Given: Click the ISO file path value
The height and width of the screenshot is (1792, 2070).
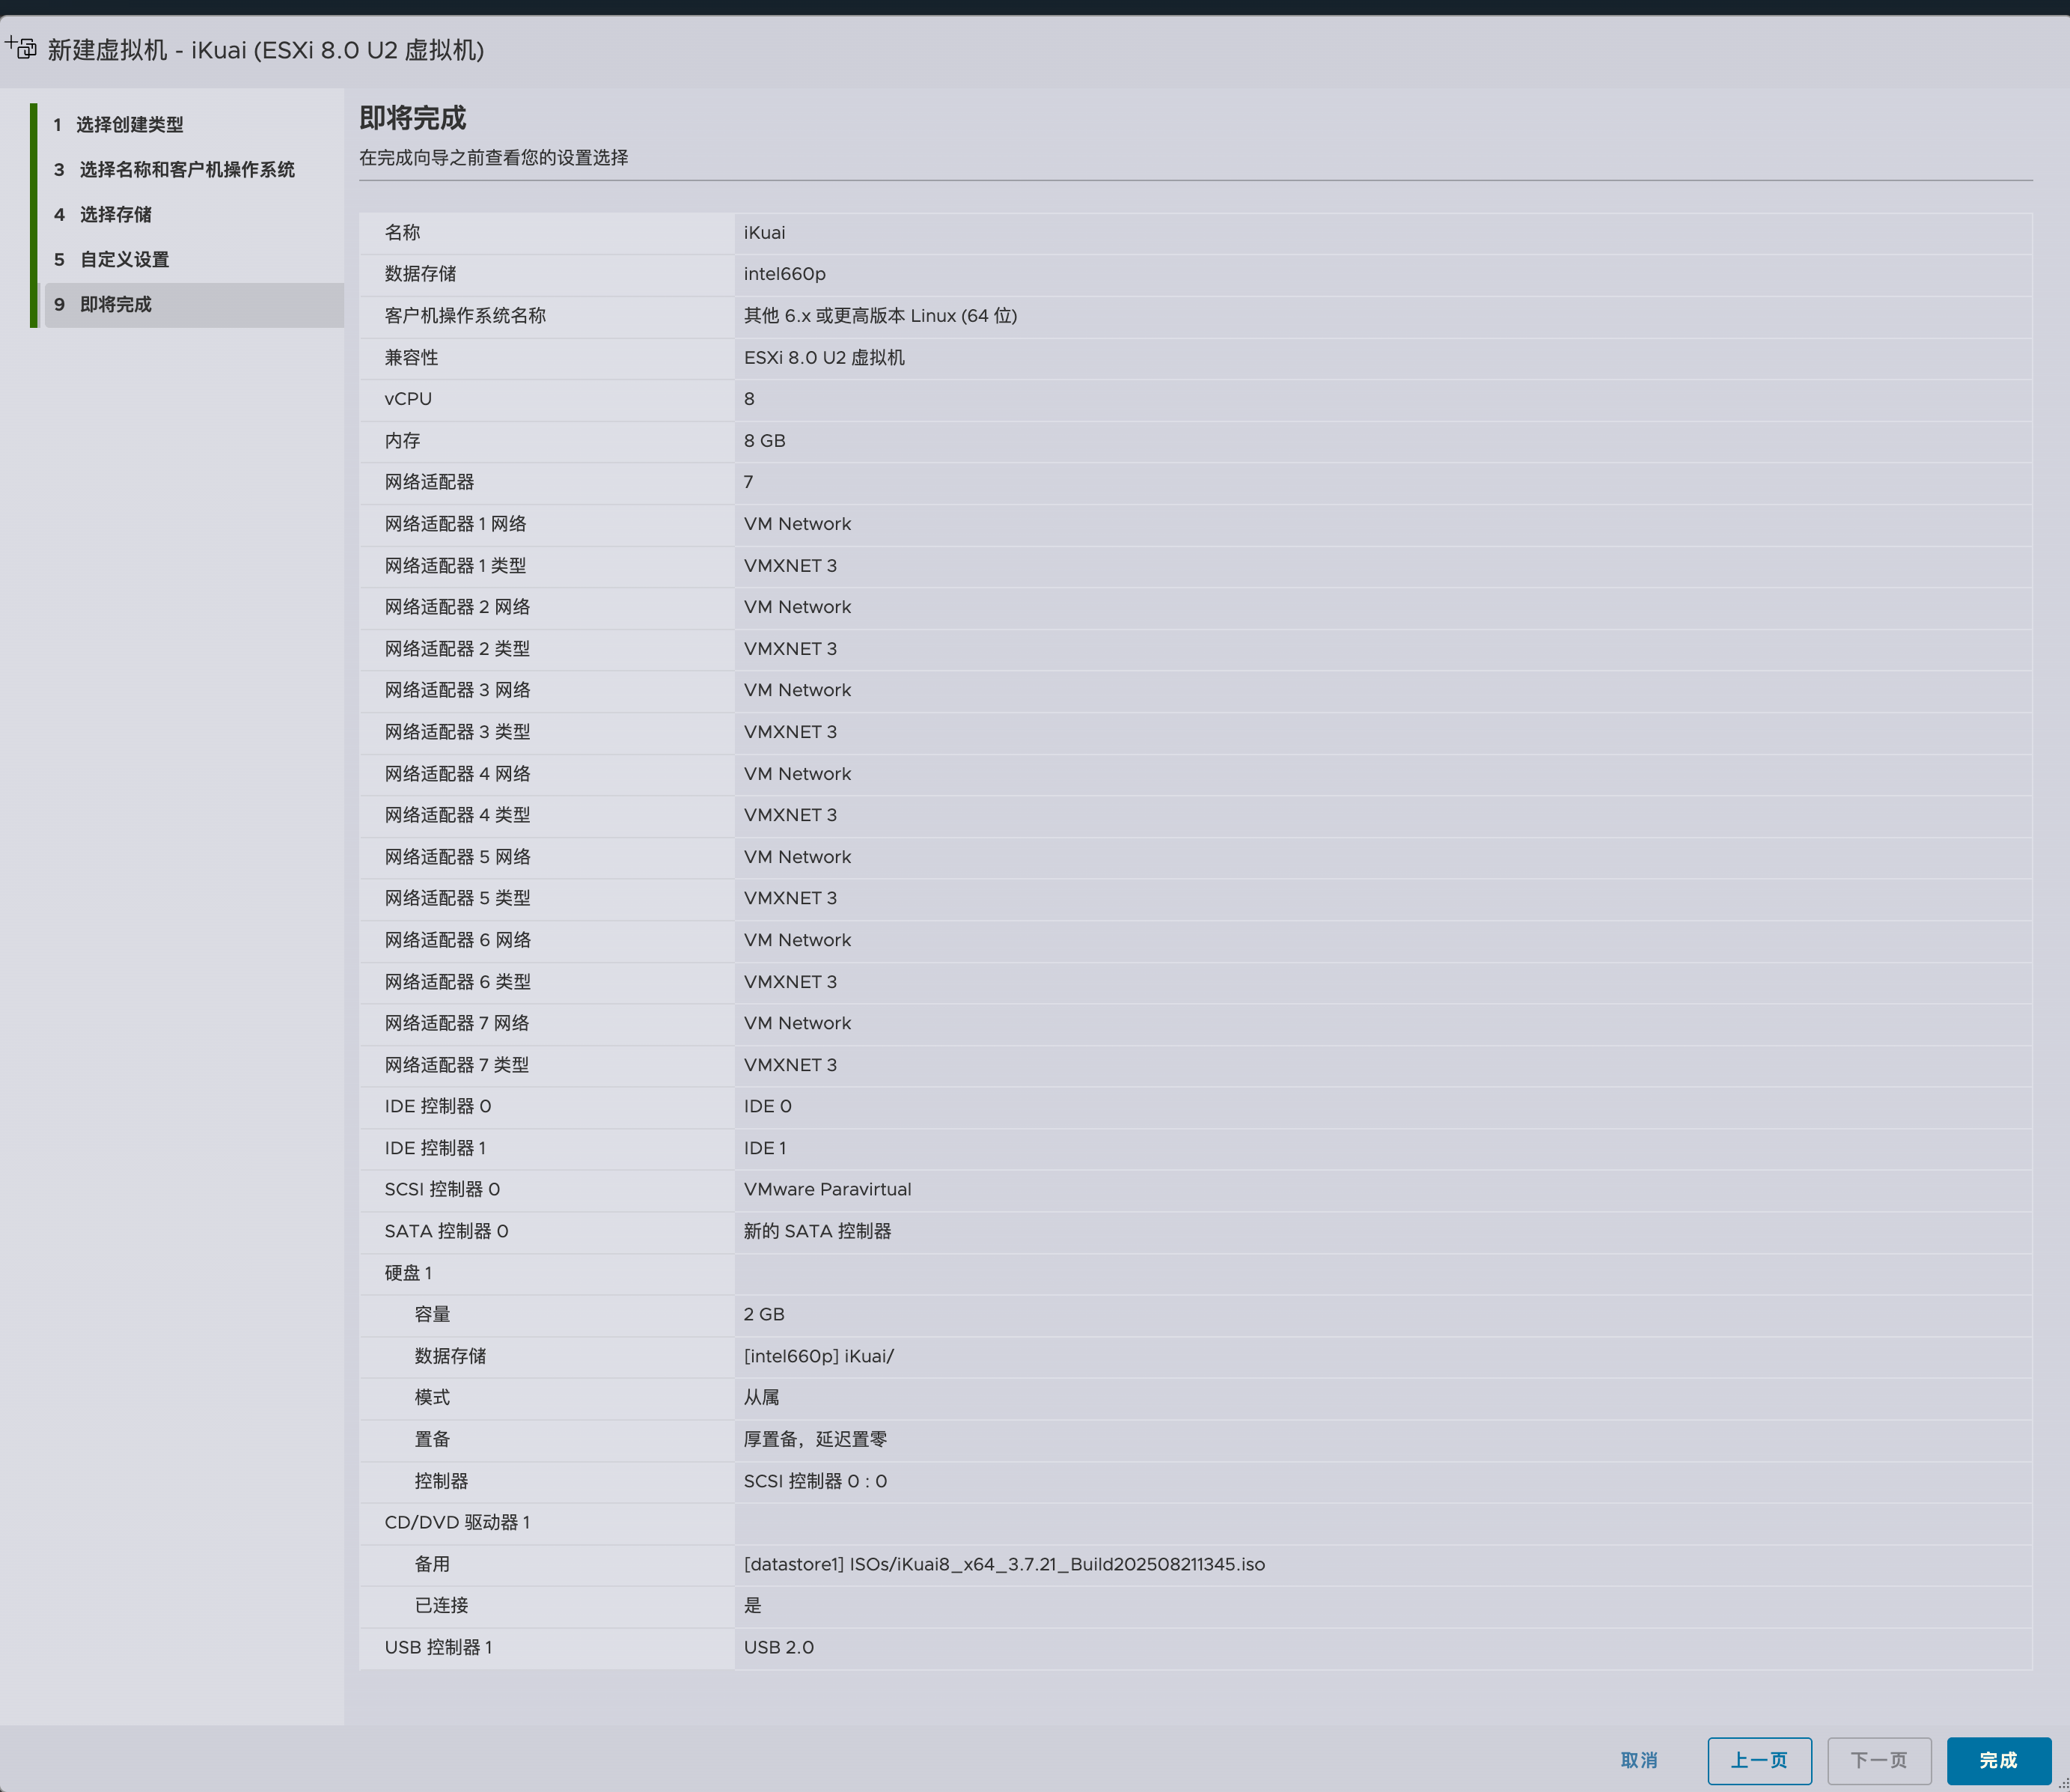Looking at the screenshot, I should (x=1004, y=1564).
